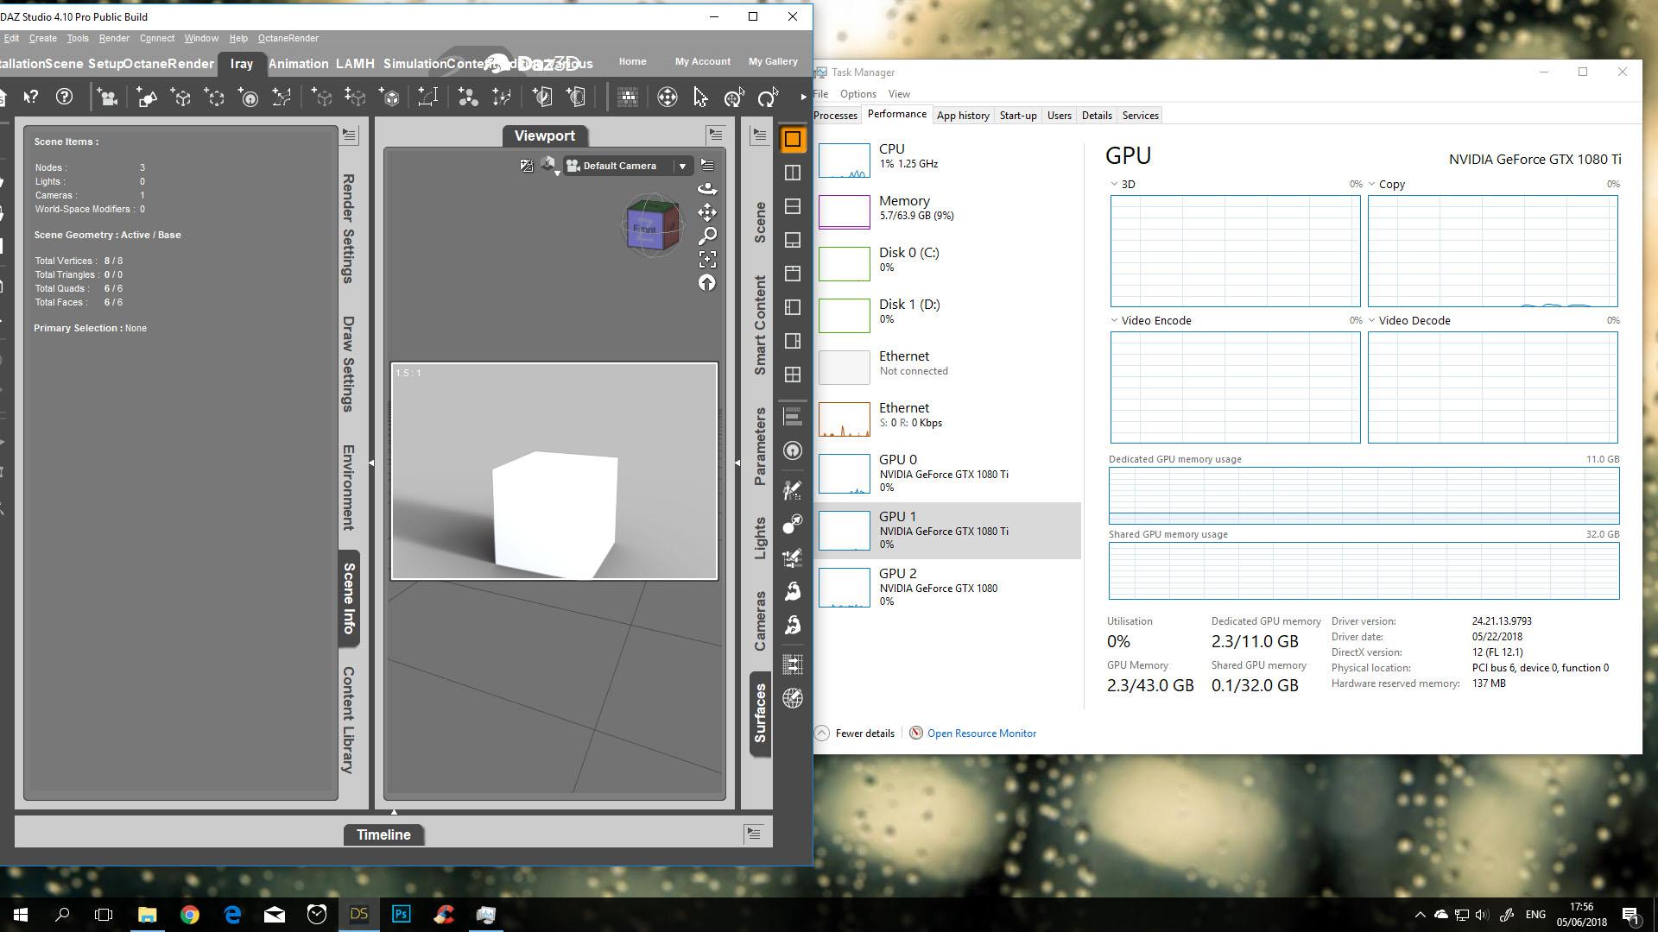Open the Viewport pane options menu icon
This screenshot has width=1658, height=932.
point(715,135)
